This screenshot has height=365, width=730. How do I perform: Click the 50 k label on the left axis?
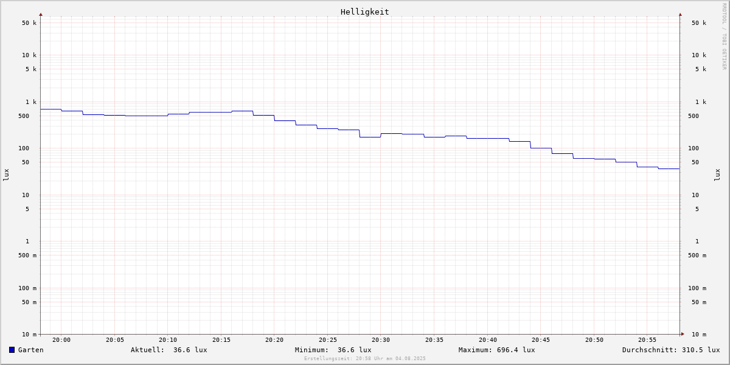(x=29, y=23)
